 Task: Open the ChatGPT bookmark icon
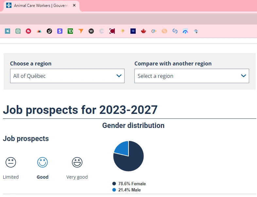click(18, 31)
